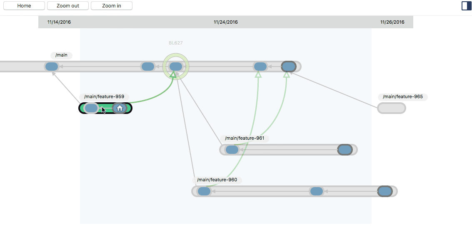Select the head changeset of feature-961
Viewport: 472px width, 247px height.
pyautogui.click(x=345, y=149)
